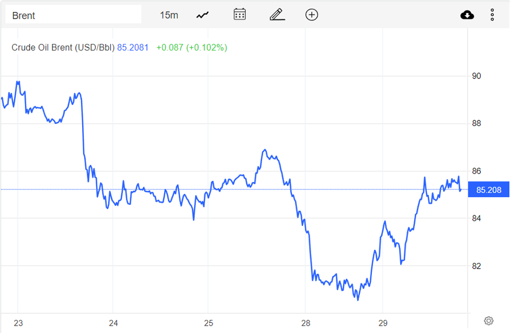Click the 85.2081 value in the legend
The width and height of the screenshot is (511, 333).
[x=132, y=48]
